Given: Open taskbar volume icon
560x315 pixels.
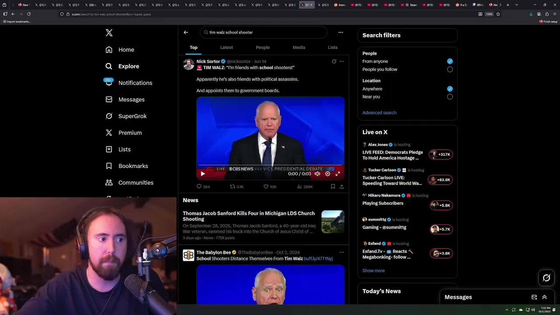Looking at the screenshot, I should point(533,310).
